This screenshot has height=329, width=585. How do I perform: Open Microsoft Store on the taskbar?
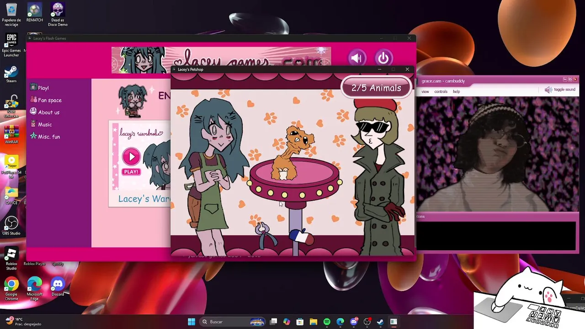(x=300, y=322)
